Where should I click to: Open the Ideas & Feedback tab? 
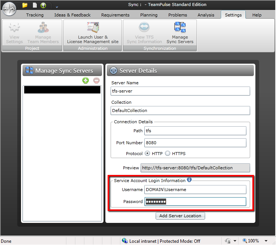tap(72, 15)
